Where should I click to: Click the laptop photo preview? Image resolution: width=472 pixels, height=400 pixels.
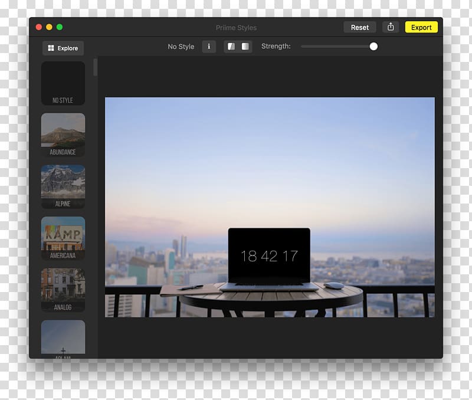tap(270, 207)
